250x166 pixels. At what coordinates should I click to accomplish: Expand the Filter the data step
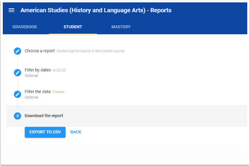(x=37, y=92)
